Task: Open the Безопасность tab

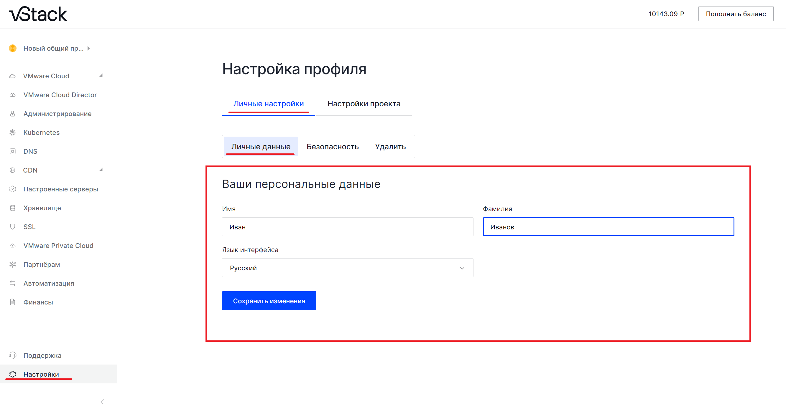Action: pyautogui.click(x=333, y=147)
